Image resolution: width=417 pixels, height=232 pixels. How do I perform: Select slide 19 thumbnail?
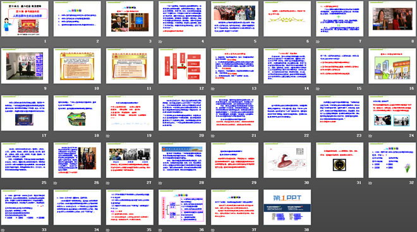130,113
